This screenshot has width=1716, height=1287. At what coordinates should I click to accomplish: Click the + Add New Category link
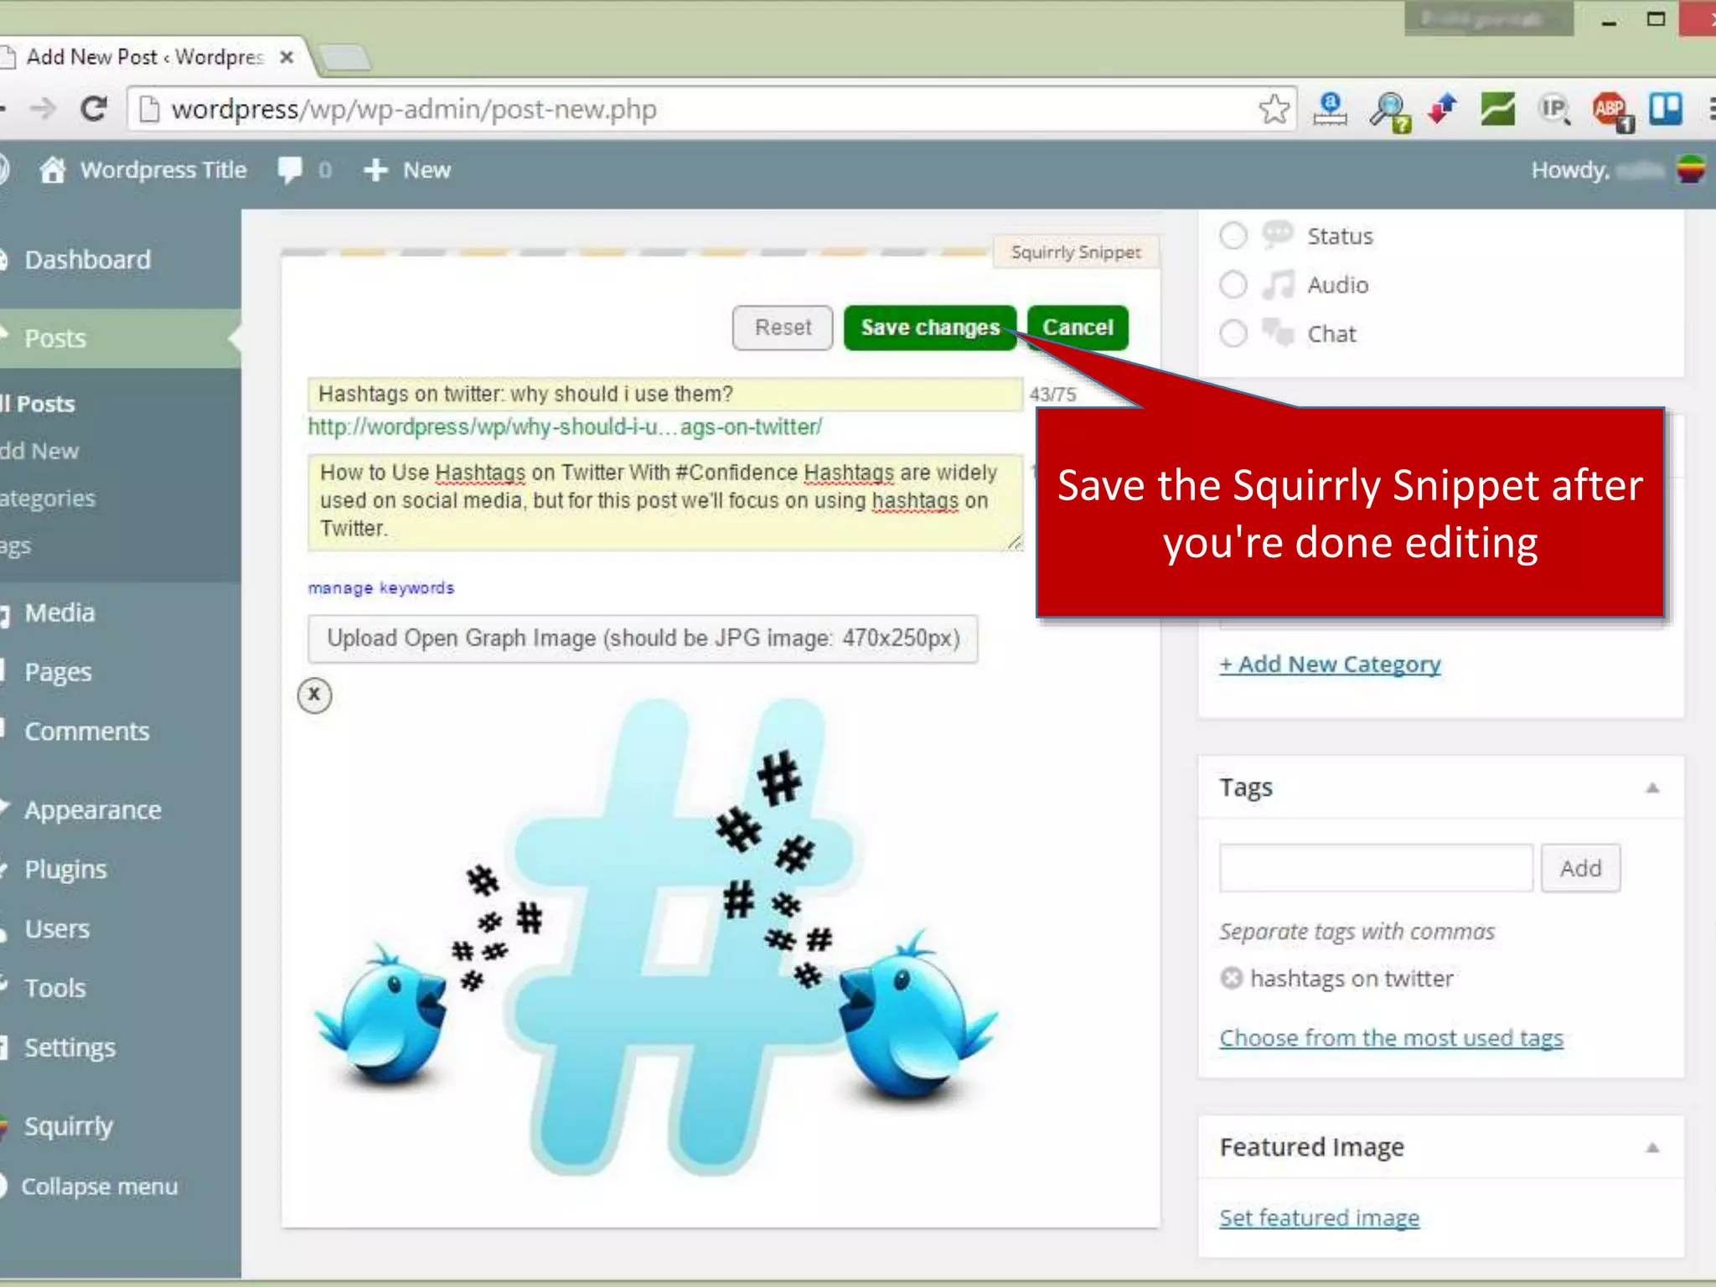click(x=1330, y=664)
